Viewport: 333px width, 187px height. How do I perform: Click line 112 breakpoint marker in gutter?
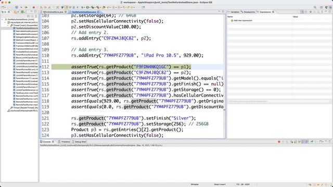(41, 67)
